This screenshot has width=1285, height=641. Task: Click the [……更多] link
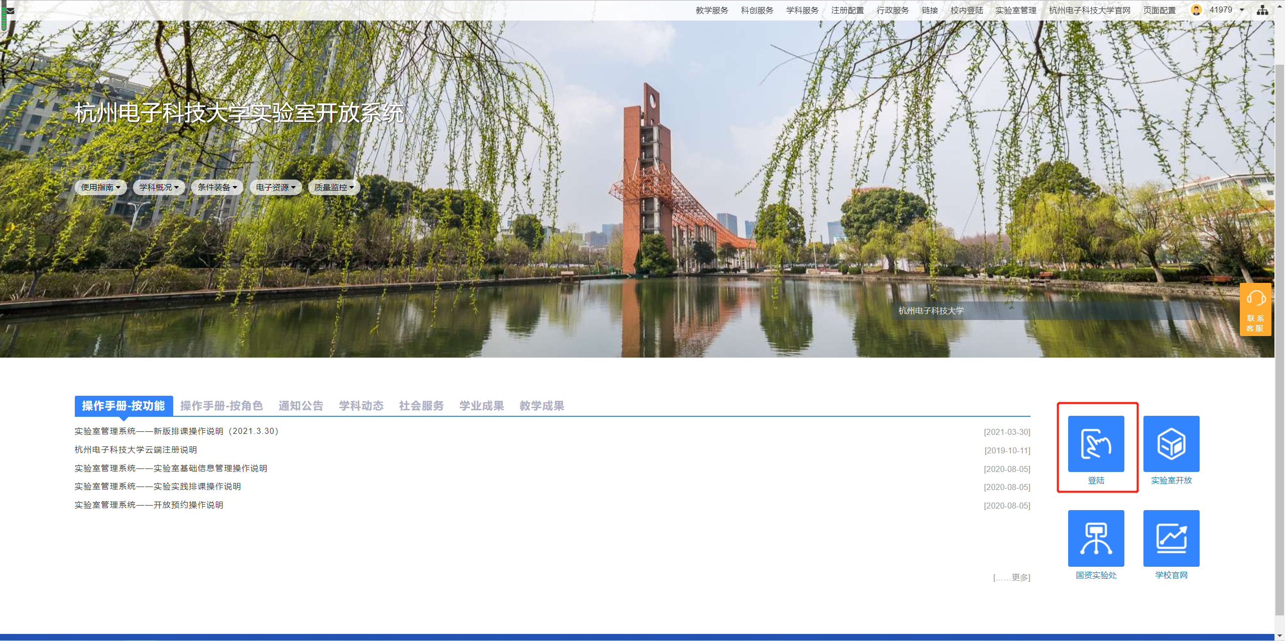[1011, 577]
